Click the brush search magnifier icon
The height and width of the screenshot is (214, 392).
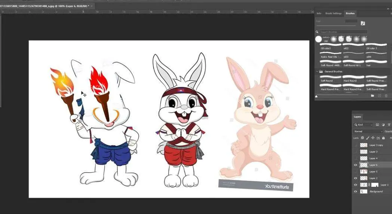pyautogui.click(x=317, y=32)
